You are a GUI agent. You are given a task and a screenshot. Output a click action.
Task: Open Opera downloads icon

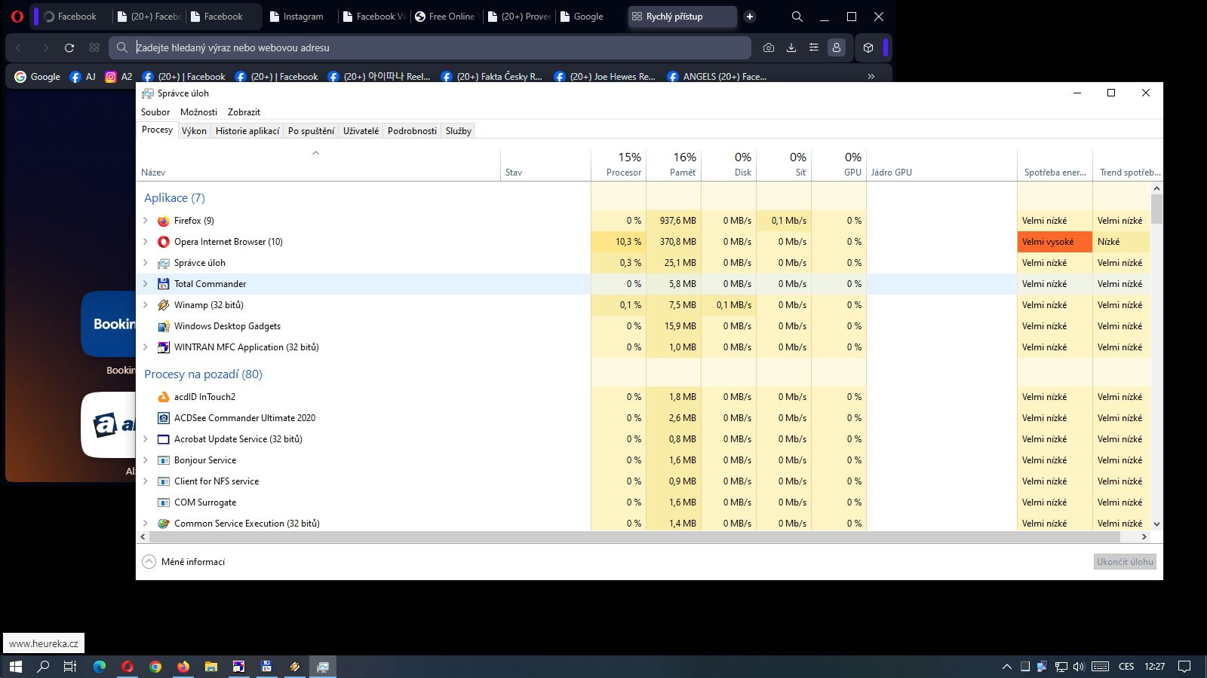(791, 47)
